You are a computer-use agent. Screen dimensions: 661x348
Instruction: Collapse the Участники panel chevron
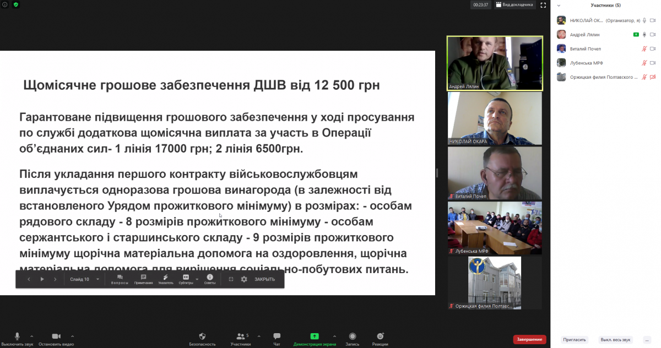(559, 6)
